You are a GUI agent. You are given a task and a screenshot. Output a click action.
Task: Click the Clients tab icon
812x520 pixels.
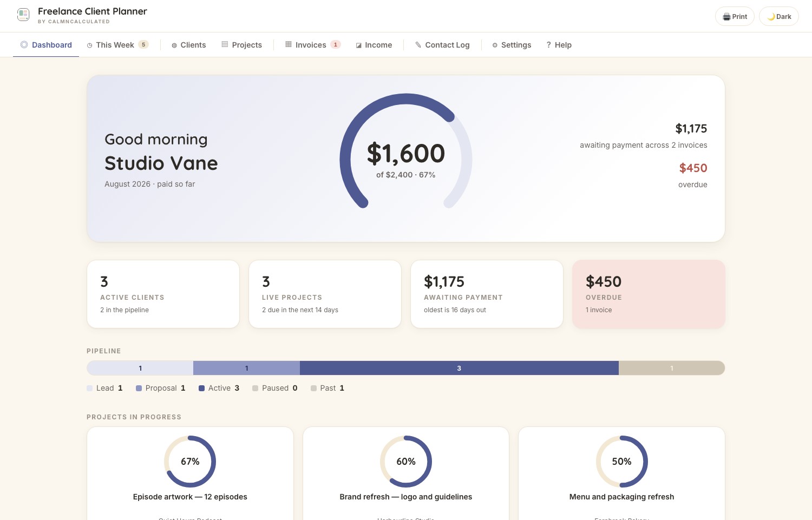174,45
